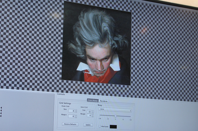Open the Renderer tab
The height and width of the screenshot is (131, 198).
[104, 101]
